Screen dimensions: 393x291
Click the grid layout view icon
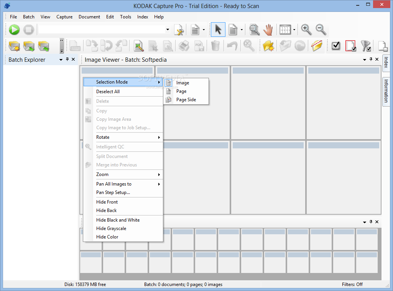(285, 30)
